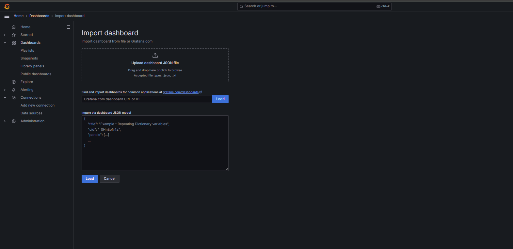
Task: Click the upload dashboard JSON file dropzone
Action: coord(155,65)
